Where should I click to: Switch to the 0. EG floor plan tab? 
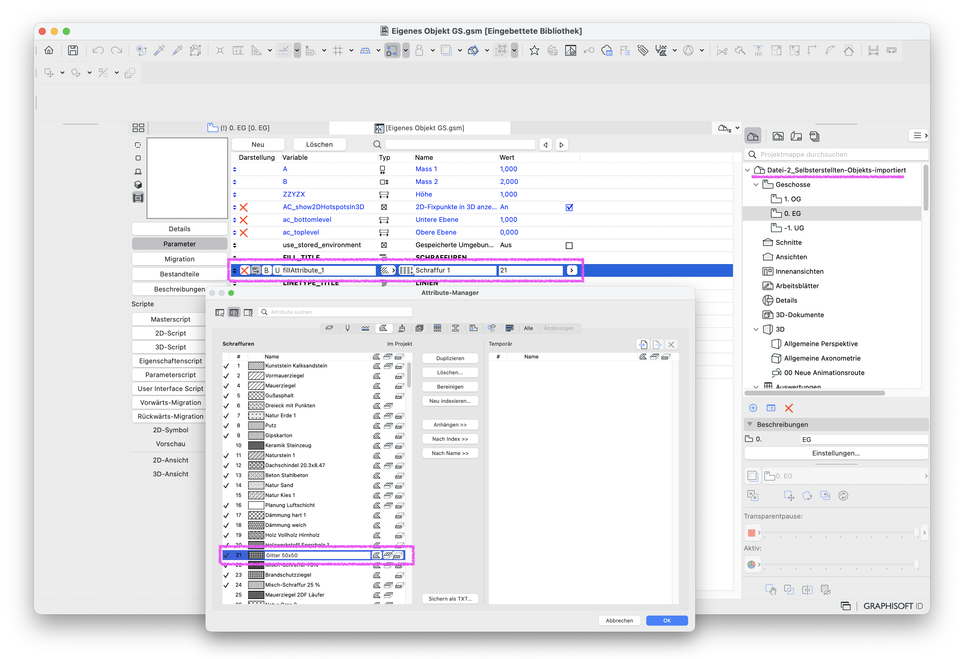[x=239, y=128]
